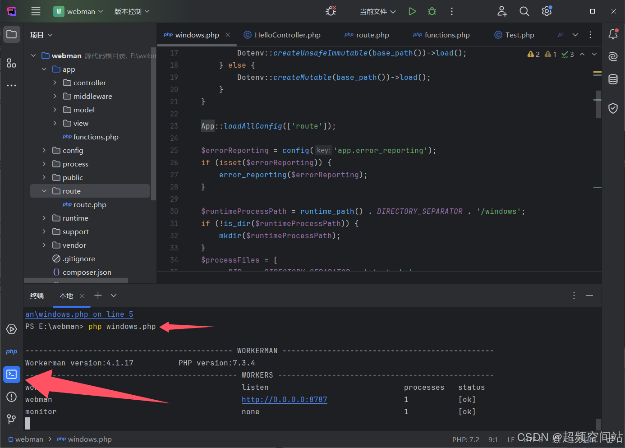Follow the windows.php on line 5 link
The height and width of the screenshot is (448, 625).
79,314
